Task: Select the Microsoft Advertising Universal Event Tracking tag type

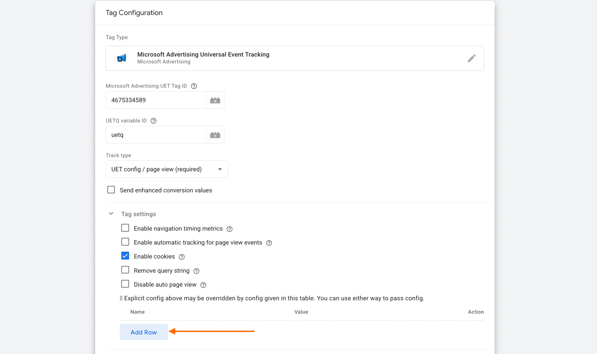Action: (295, 58)
